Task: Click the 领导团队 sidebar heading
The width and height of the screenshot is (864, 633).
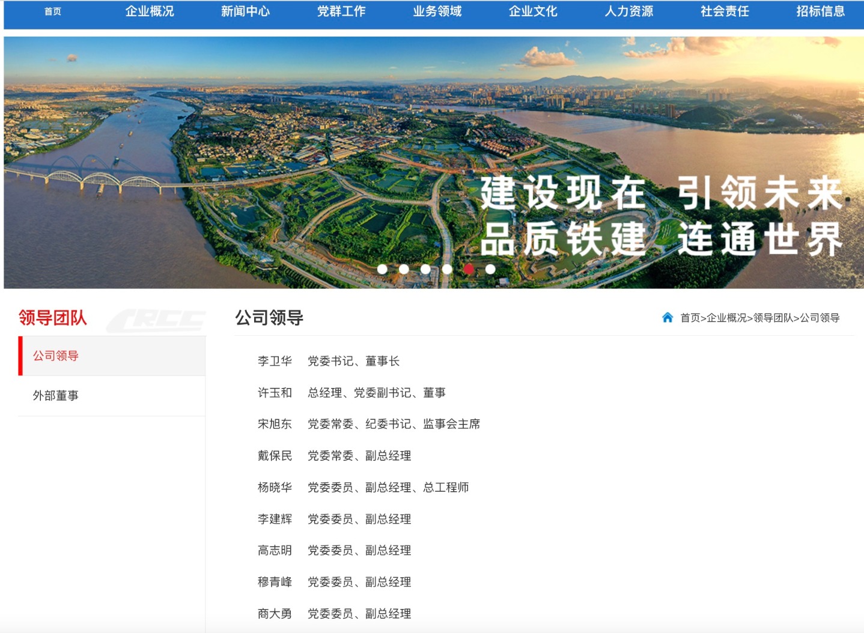Action: tap(53, 318)
